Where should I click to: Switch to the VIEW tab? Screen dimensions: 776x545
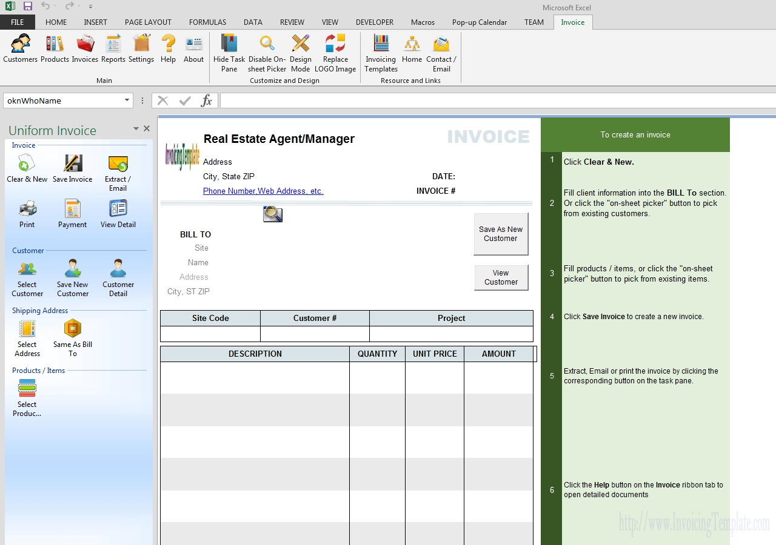(330, 22)
